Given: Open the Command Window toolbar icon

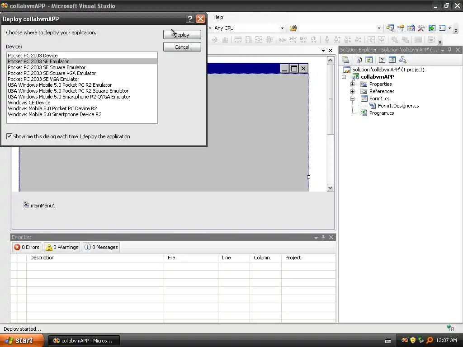Looking at the screenshot, I should click(x=442, y=28).
